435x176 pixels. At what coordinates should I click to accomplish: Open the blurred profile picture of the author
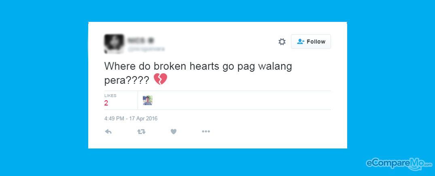coord(114,44)
